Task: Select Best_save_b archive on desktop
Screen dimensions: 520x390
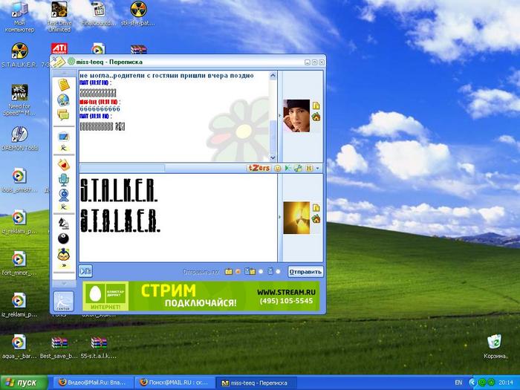Action: [59, 347]
